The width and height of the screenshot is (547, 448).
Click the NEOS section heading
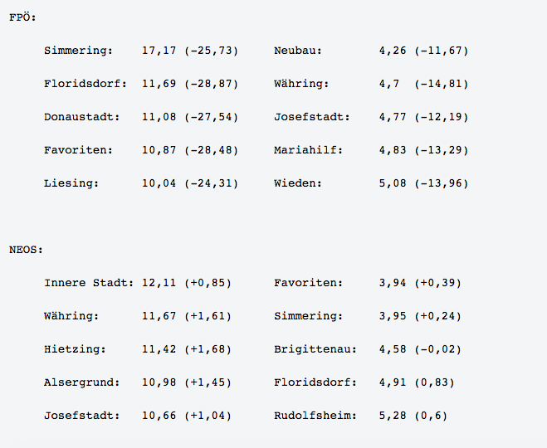(26, 250)
